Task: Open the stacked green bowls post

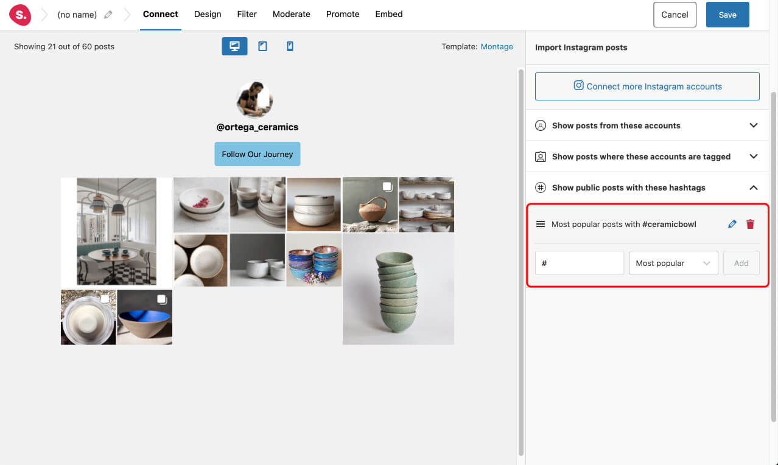Action: coord(398,289)
